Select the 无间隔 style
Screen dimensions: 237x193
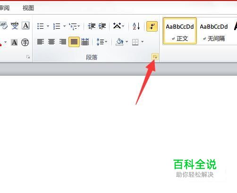coord(214,31)
